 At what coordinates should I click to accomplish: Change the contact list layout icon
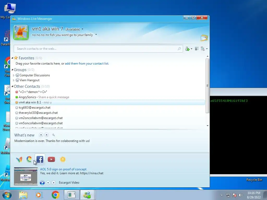[x=197, y=49]
